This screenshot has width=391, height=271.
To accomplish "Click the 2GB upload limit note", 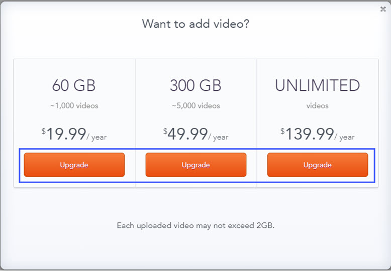I will pyautogui.click(x=195, y=225).
